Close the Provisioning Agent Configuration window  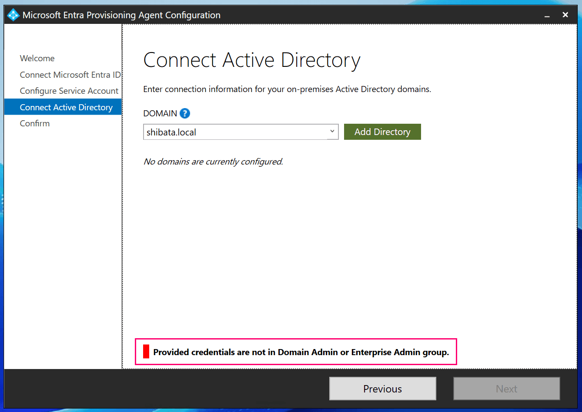pos(565,15)
